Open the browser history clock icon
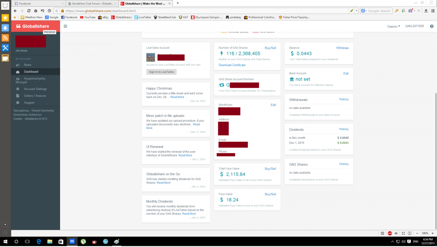437x247 pixels. pyautogui.click(x=49, y=11)
